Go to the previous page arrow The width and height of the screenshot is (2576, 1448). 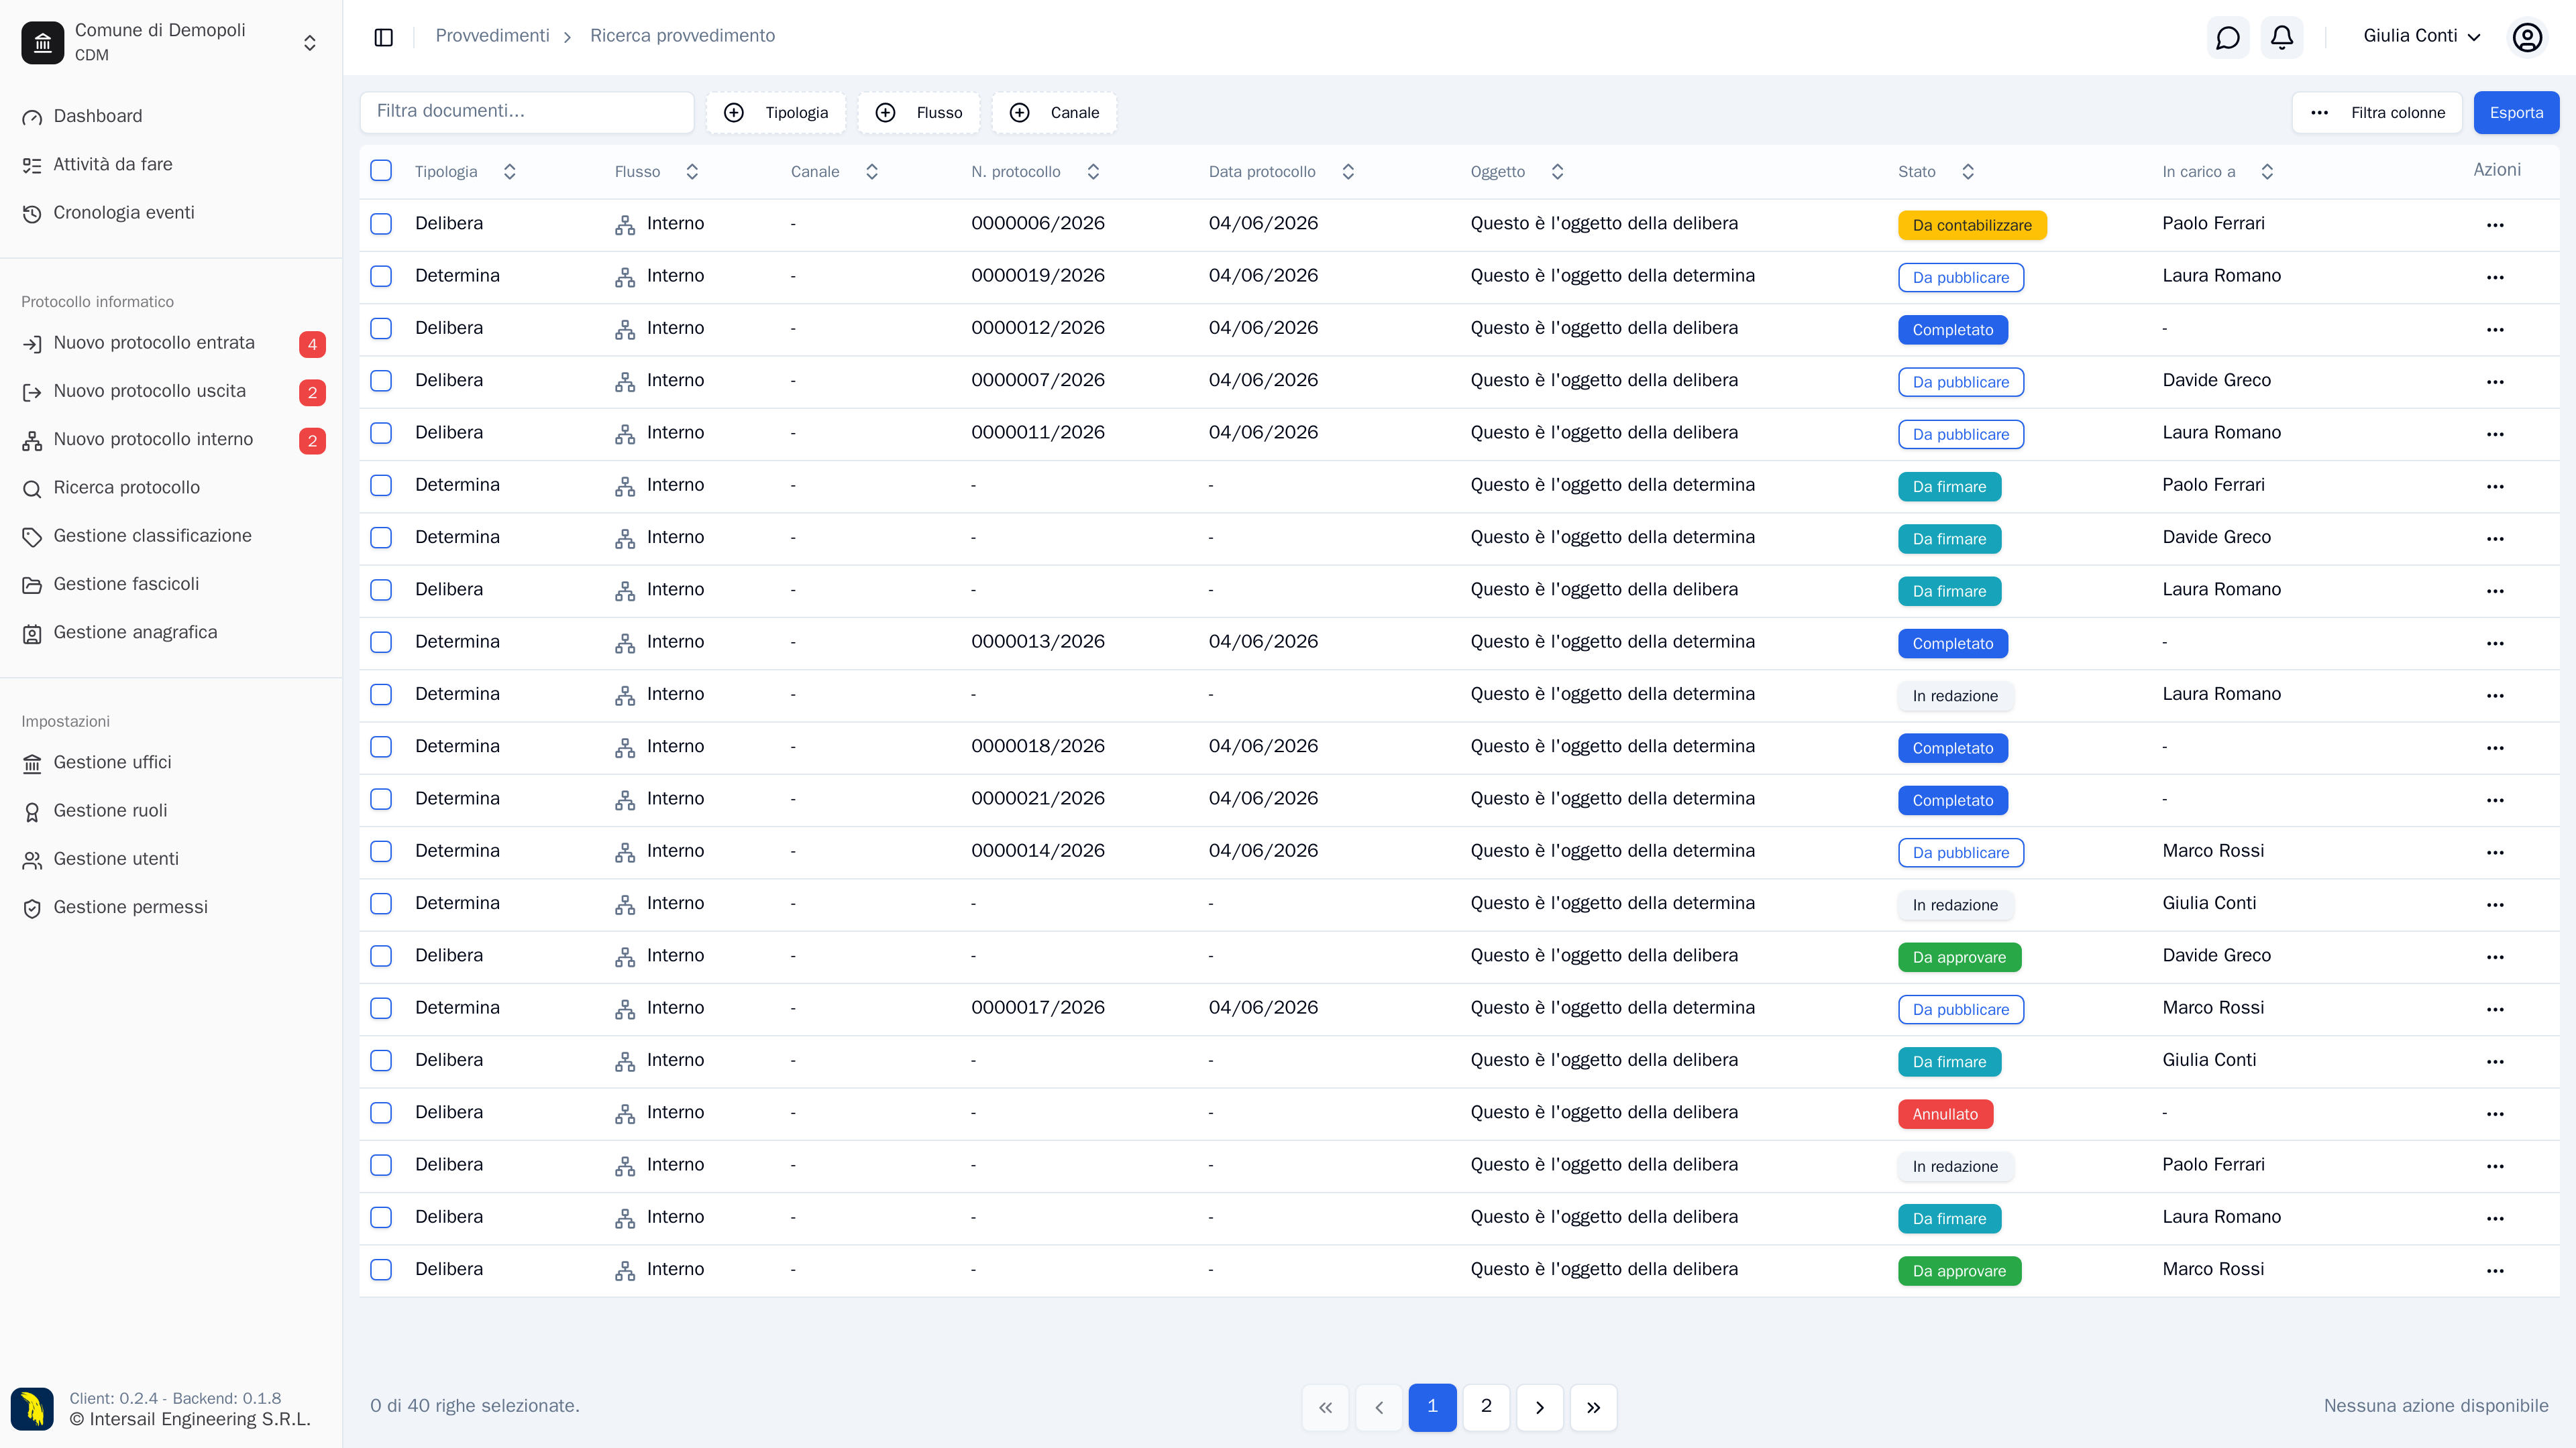click(x=1379, y=1407)
